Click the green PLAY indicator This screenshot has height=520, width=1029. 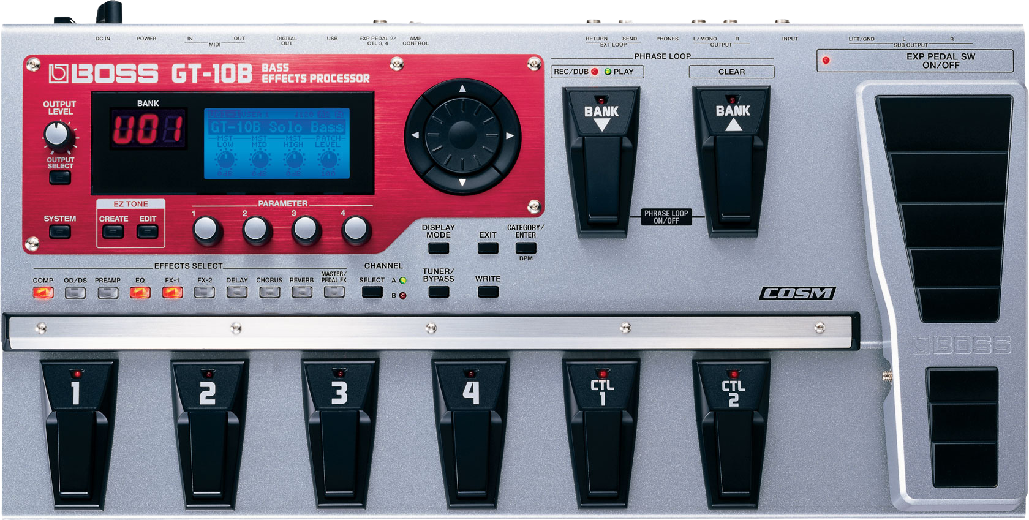click(x=608, y=72)
